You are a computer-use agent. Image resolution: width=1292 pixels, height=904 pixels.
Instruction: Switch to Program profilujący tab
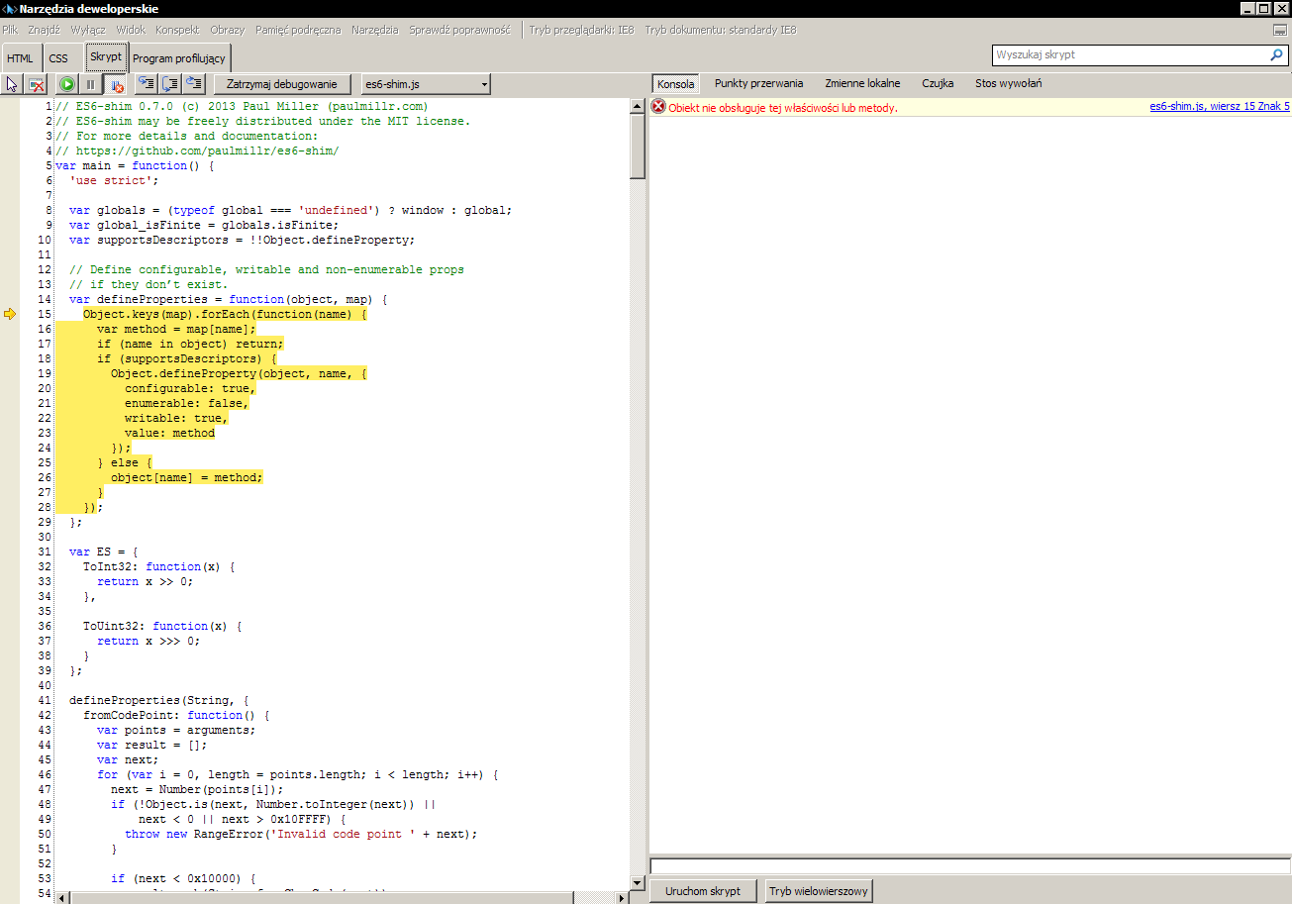[179, 58]
